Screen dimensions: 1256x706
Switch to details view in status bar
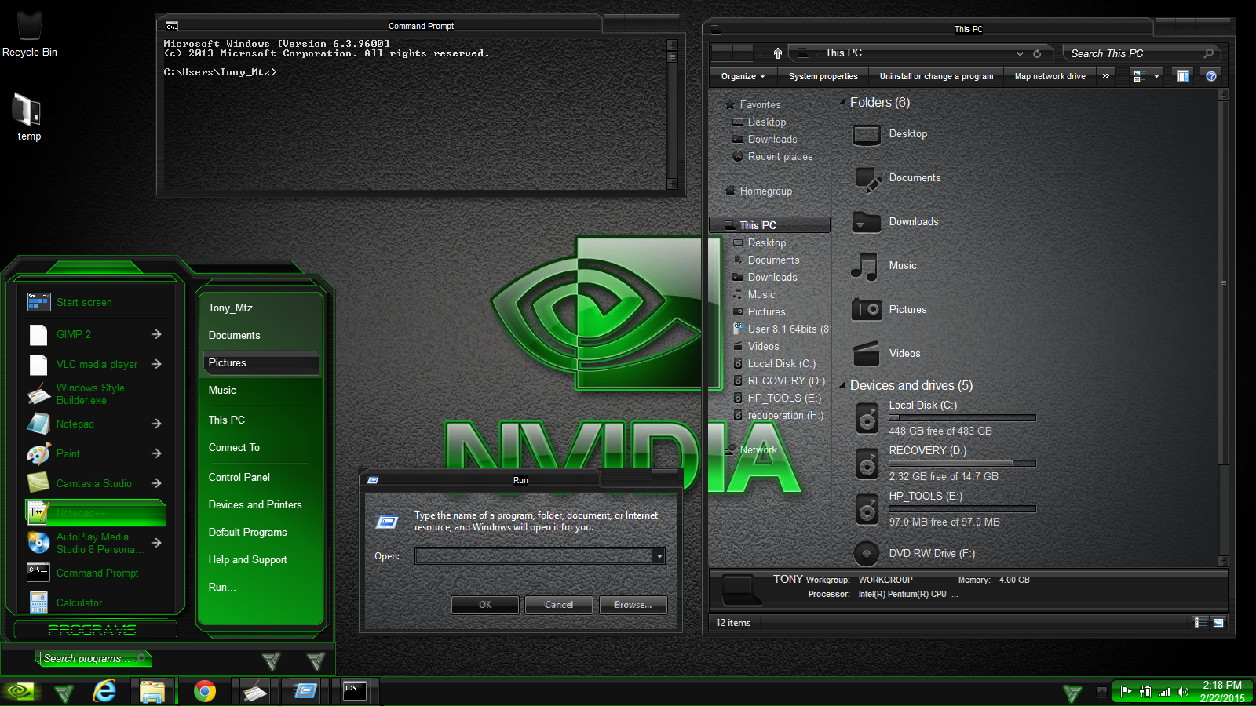click(x=1200, y=623)
